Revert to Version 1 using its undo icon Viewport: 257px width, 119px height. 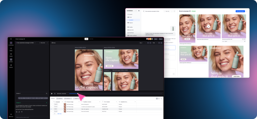point(47,93)
